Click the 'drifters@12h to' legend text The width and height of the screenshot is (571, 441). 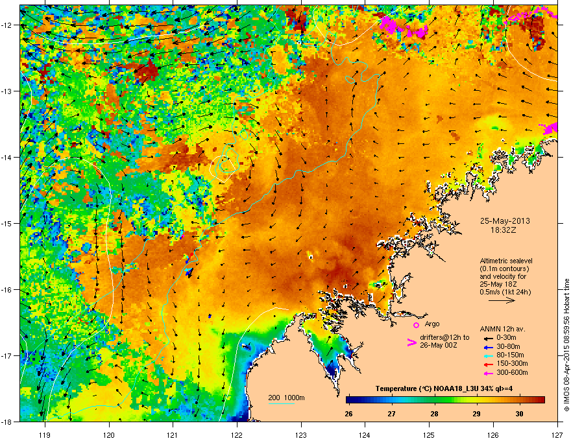[444, 338]
